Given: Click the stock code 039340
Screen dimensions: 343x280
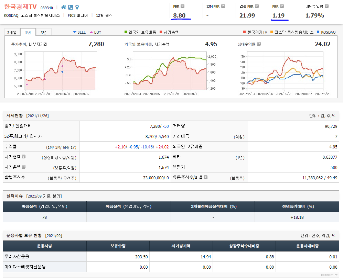Looking at the screenshot, I should (x=46, y=8).
